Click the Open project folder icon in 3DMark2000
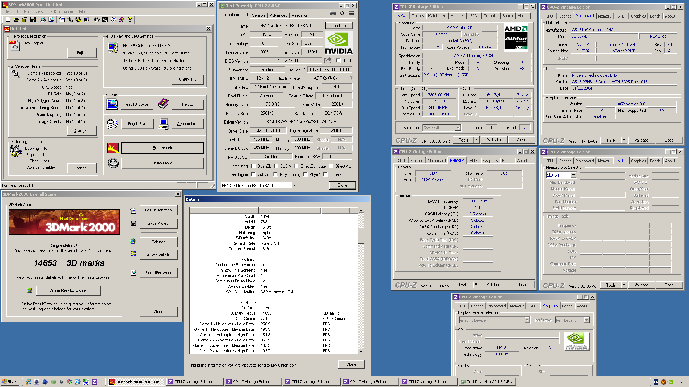The width and height of the screenshot is (689, 387). pos(16,19)
